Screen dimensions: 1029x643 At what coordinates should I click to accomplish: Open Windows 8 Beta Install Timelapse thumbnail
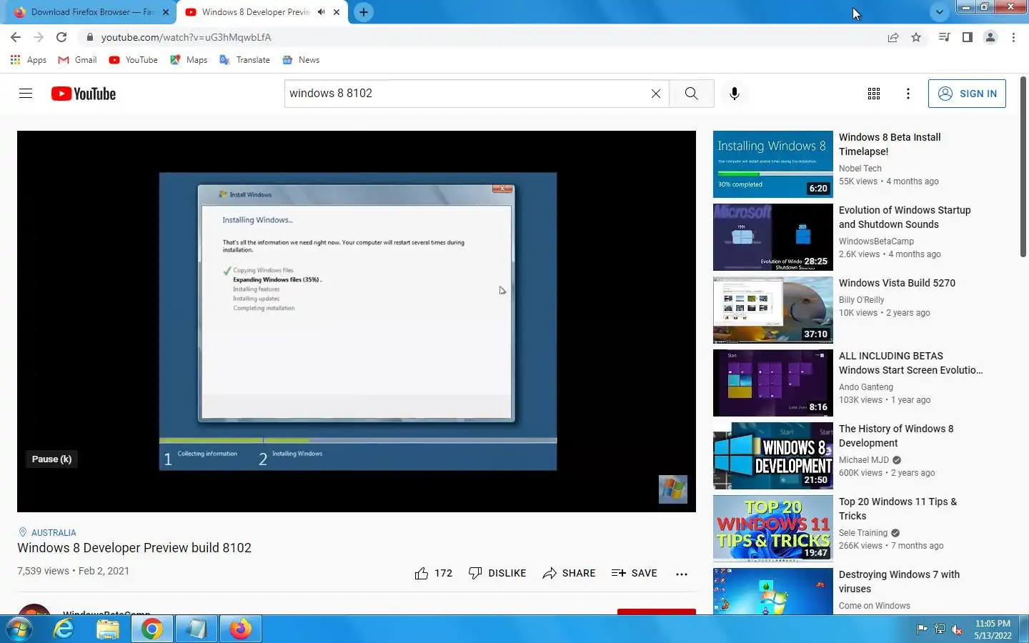773,164
